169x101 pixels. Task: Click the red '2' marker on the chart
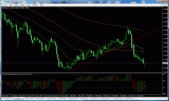(x=132, y=49)
